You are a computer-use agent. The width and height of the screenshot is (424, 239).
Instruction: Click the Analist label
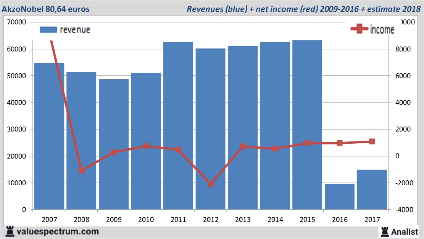tap(405, 232)
